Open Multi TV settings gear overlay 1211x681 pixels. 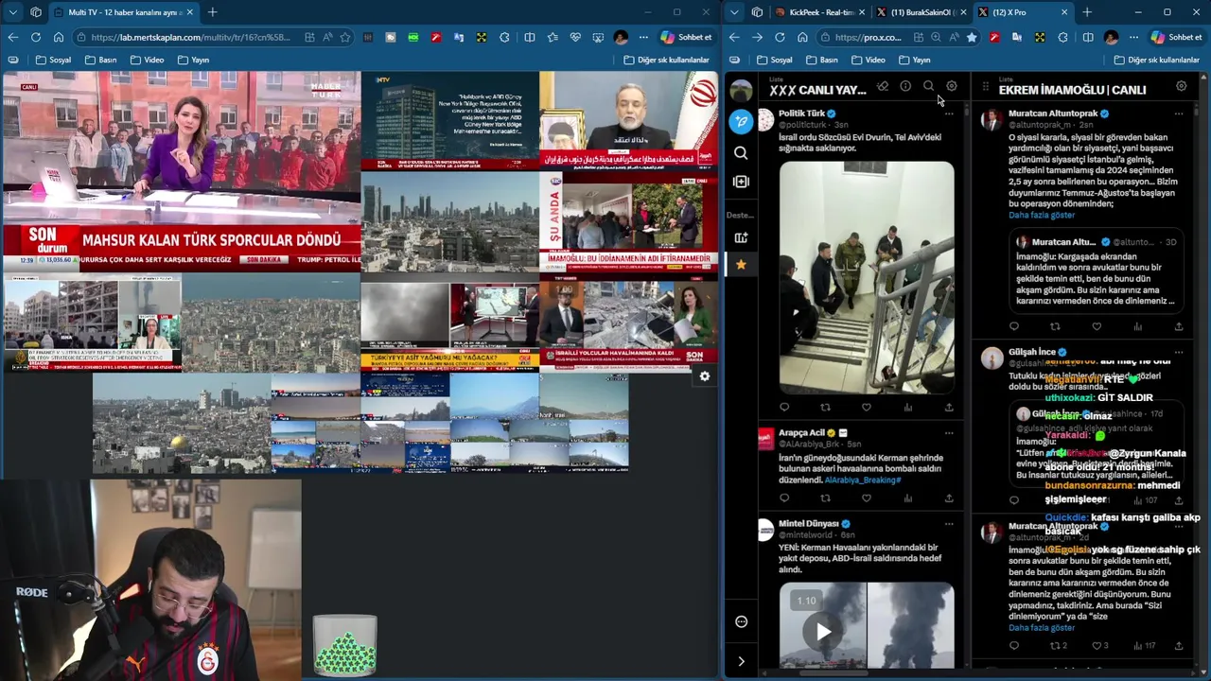click(x=704, y=376)
